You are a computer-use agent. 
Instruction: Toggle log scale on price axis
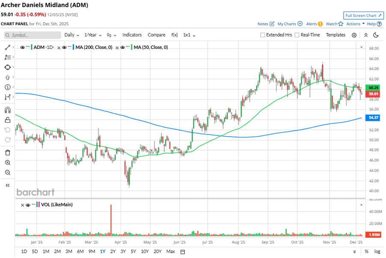pos(377,252)
